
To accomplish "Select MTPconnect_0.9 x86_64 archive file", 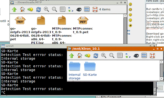I will point(62,30).
